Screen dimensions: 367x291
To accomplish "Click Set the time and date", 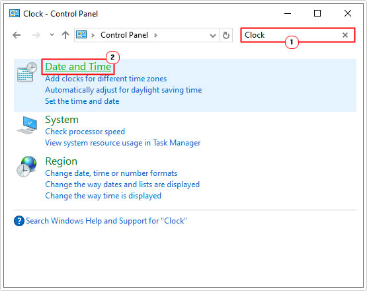I will [82, 101].
